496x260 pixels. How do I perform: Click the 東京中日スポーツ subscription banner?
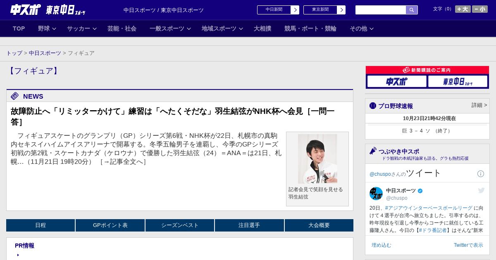coord(458,81)
